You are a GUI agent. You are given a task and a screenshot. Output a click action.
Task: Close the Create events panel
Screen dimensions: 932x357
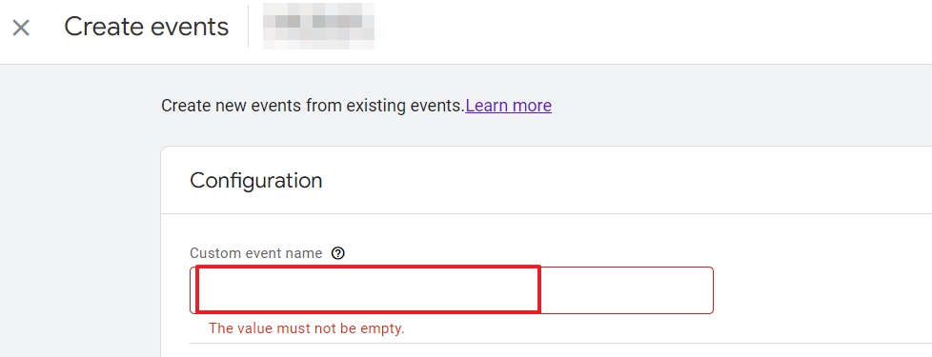pyautogui.click(x=21, y=28)
